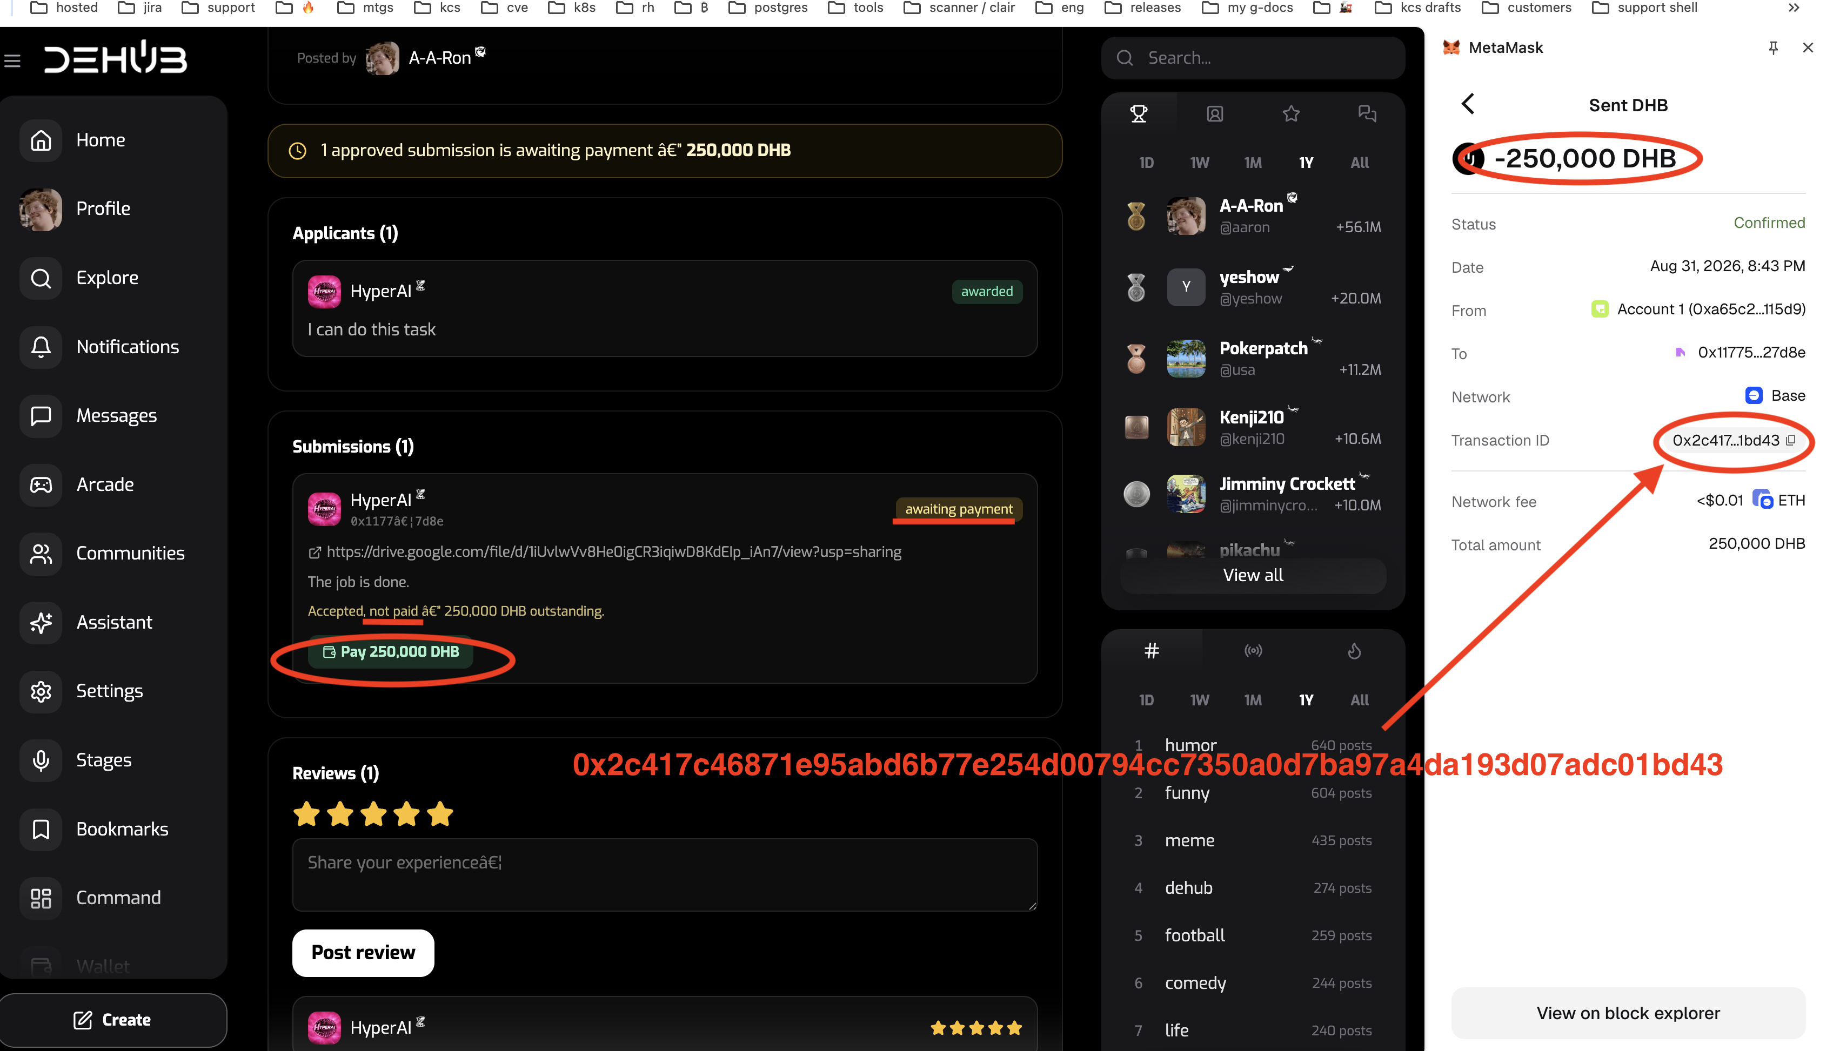Screen dimensions: 1833x1051
Task: Click the DeHub logo
Action: (x=116, y=58)
